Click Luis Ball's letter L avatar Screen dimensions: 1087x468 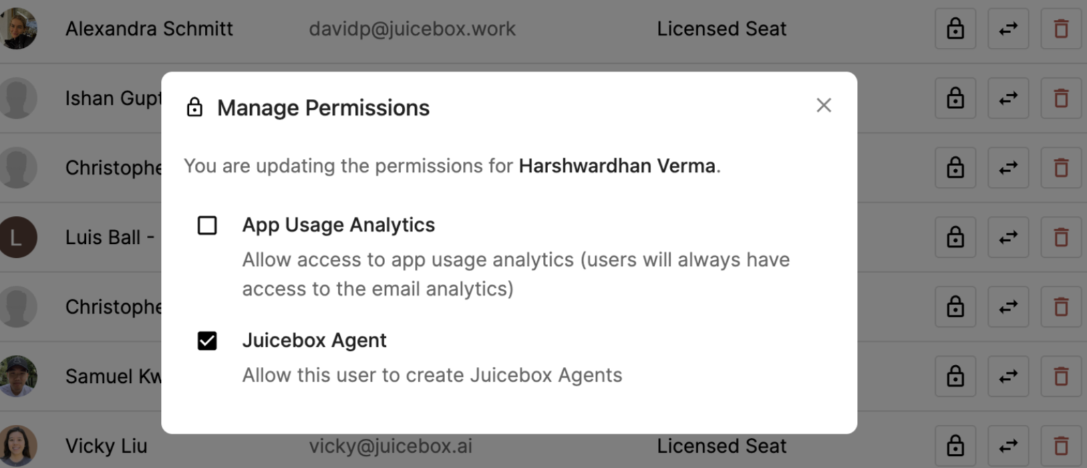click(x=18, y=237)
